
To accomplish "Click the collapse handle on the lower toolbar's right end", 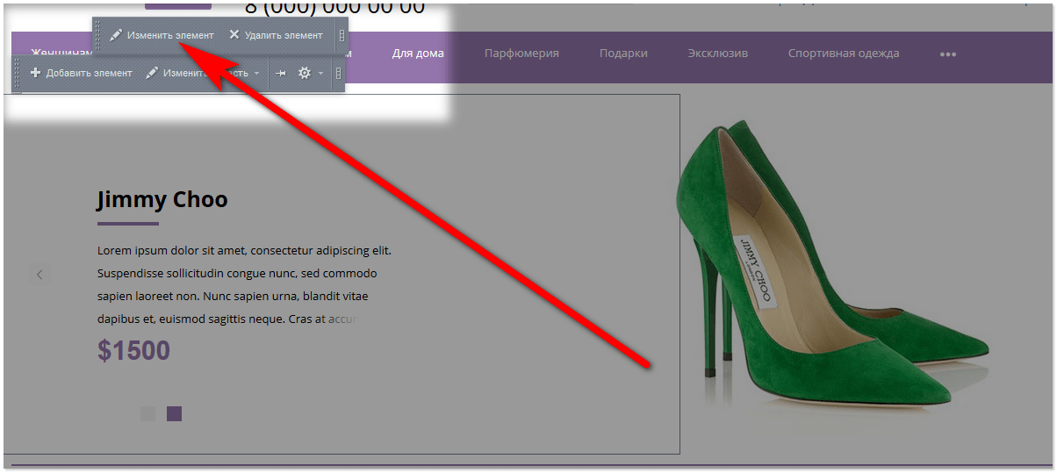I will point(338,74).
